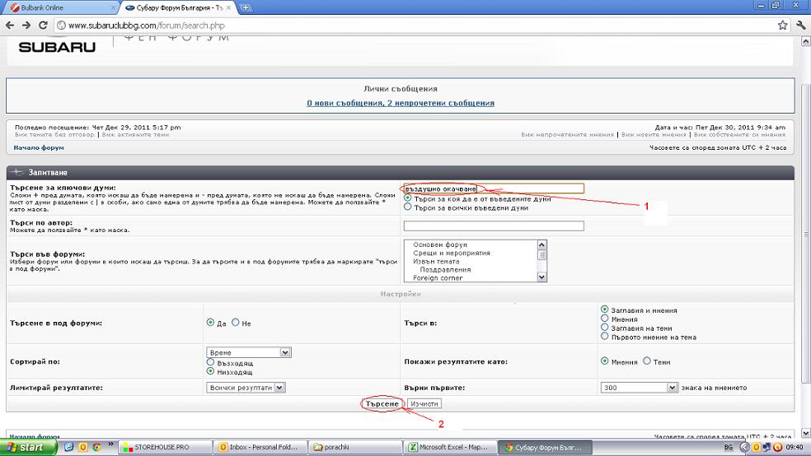811x456 pixels.
Task: Go to Начало форум breadcrumb link
Action: click(x=39, y=147)
